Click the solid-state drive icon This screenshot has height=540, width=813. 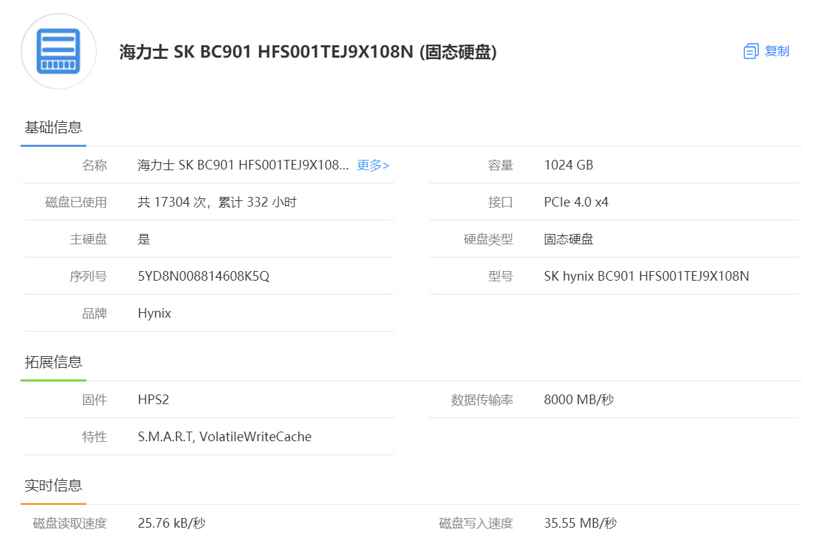(58, 51)
